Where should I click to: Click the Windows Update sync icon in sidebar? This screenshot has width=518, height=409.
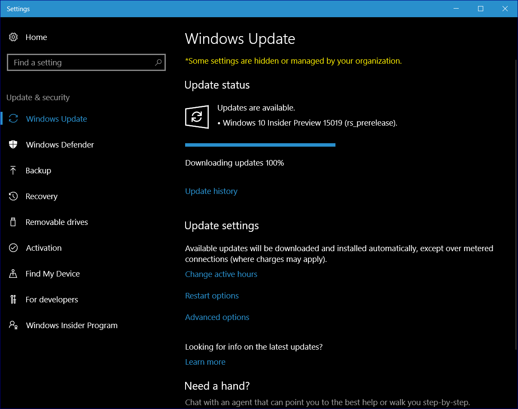pyautogui.click(x=13, y=119)
